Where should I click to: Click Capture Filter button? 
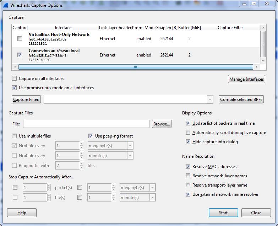point(26,99)
